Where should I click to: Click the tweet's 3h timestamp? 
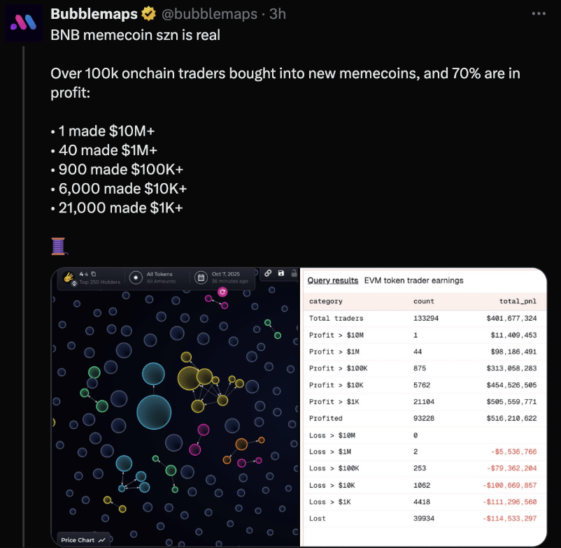[278, 14]
